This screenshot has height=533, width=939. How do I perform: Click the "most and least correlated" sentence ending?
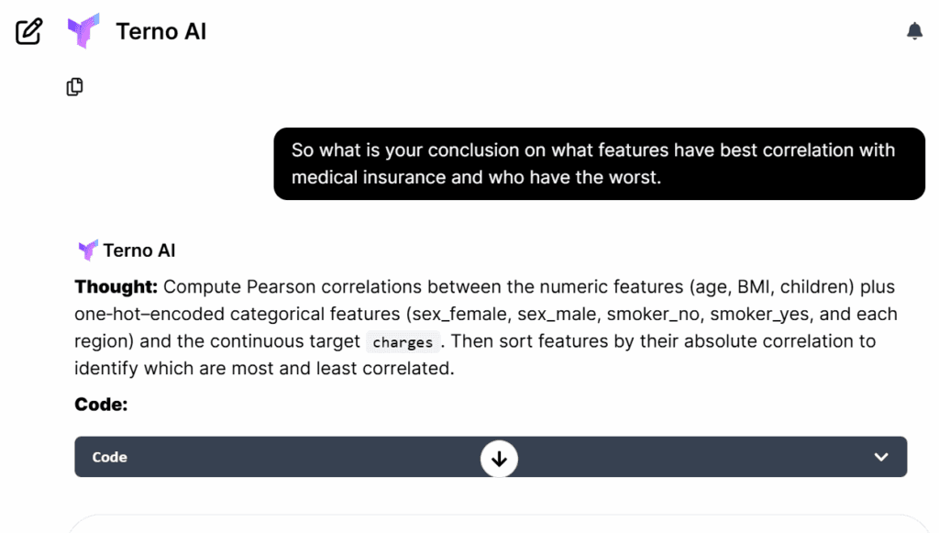pos(358,369)
